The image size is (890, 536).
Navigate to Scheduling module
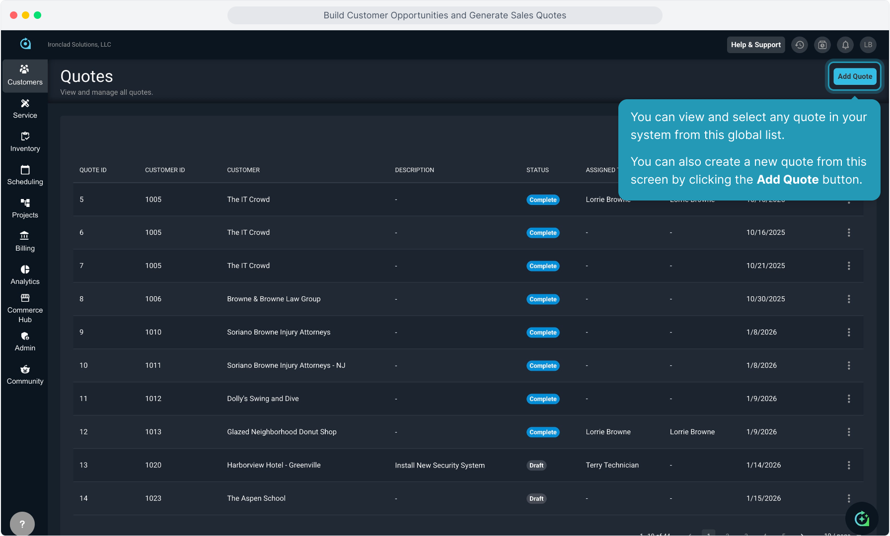click(x=25, y=175)
